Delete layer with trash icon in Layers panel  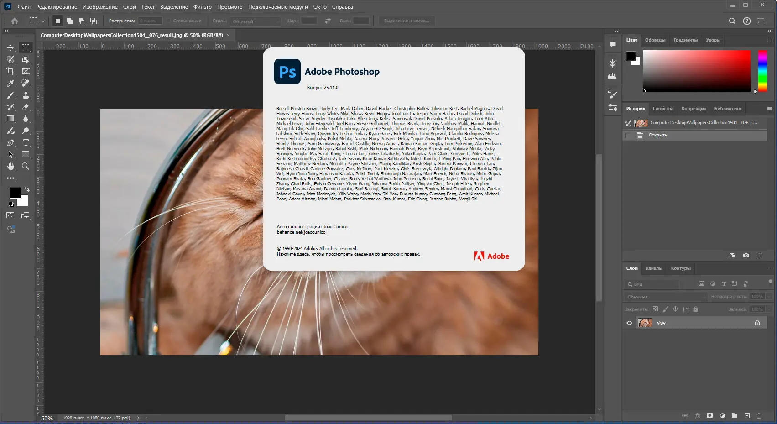[x=759, y=416]
